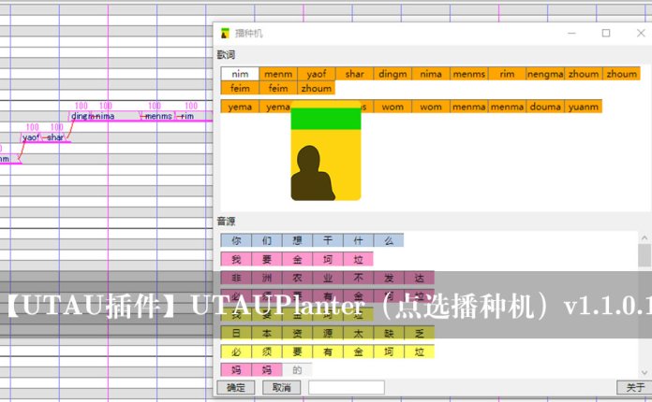
Task: Pick the source character 乏
Action: 419,333
